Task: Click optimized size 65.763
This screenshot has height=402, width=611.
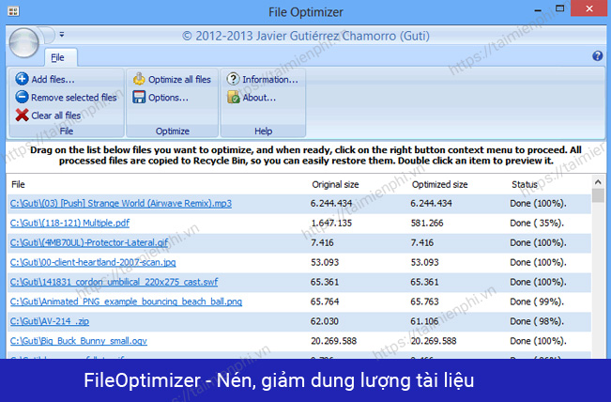Action: [424, 301]
